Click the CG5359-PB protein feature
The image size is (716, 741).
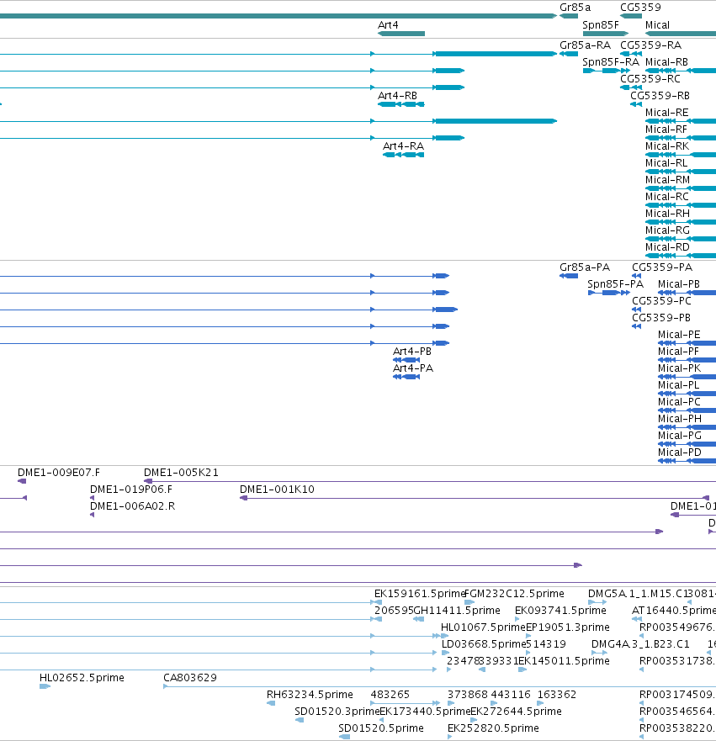[637, 326]
